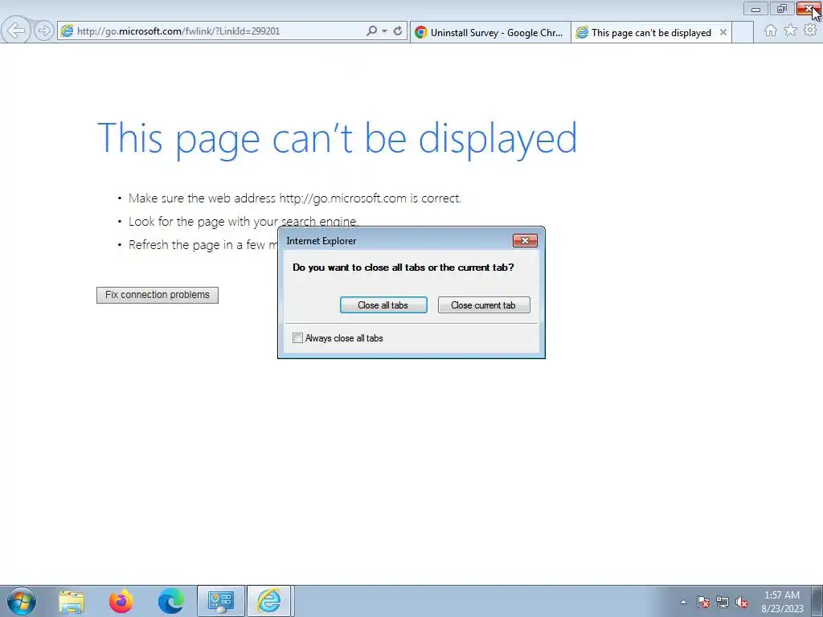The image size is (823, 617).
Task: Minimize the Internet Explorer window
Action: 755,8
